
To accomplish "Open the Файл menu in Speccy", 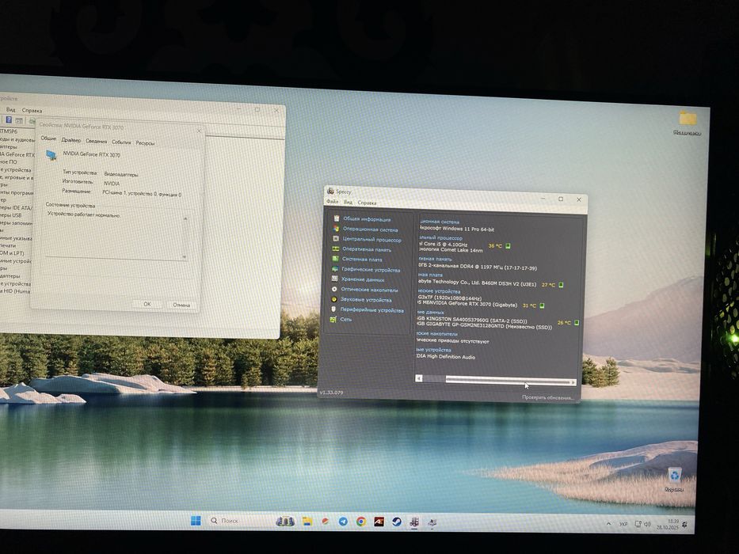I will 332,202.
